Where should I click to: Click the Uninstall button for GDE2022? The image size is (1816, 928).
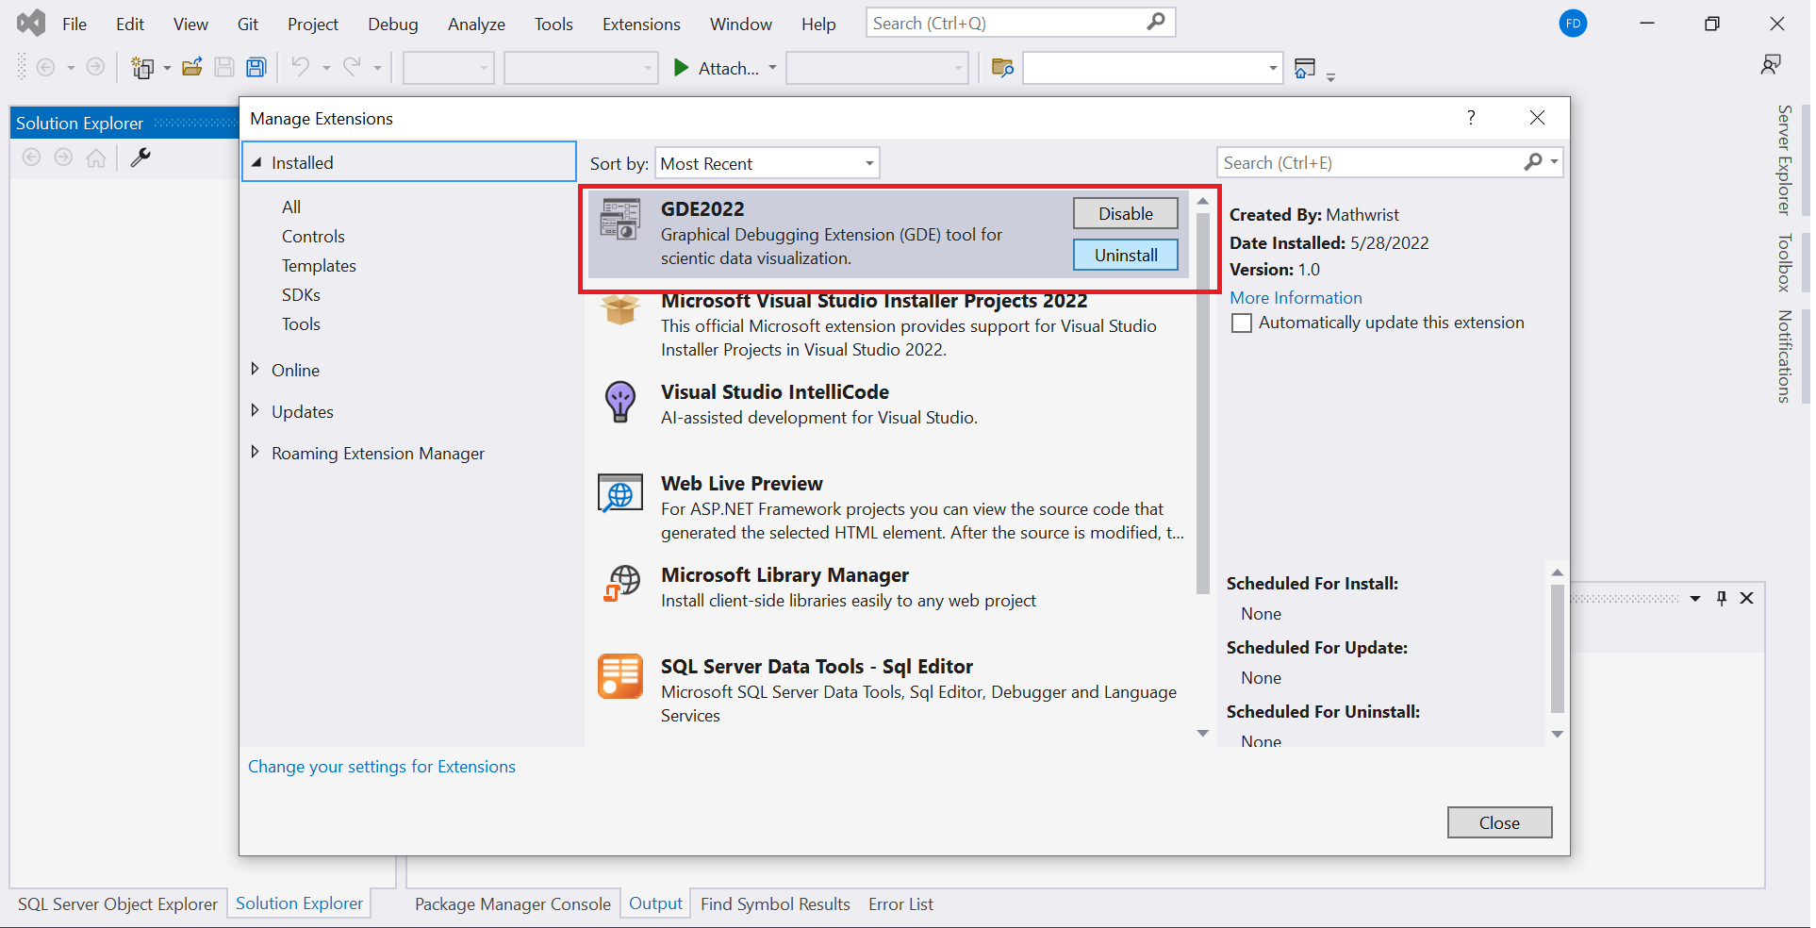[x=1125, y=255]
